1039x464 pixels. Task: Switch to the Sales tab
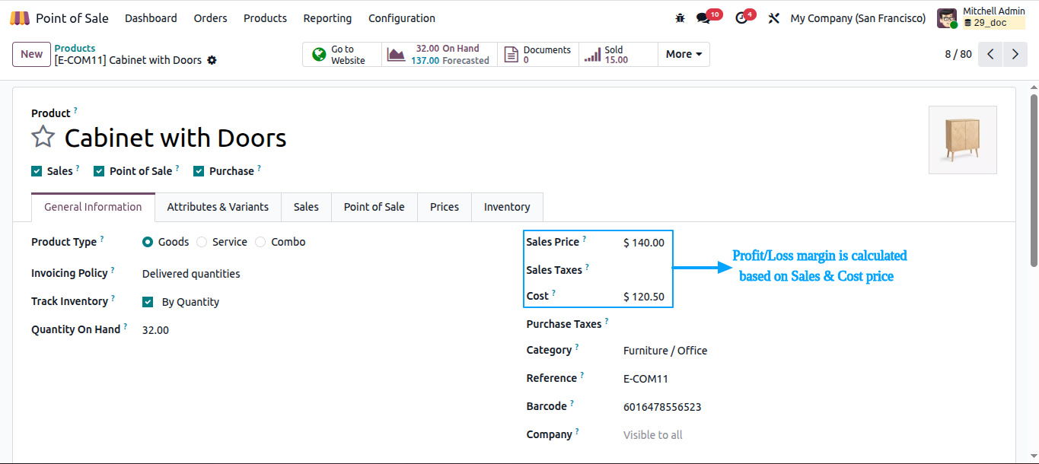point(306,207)
